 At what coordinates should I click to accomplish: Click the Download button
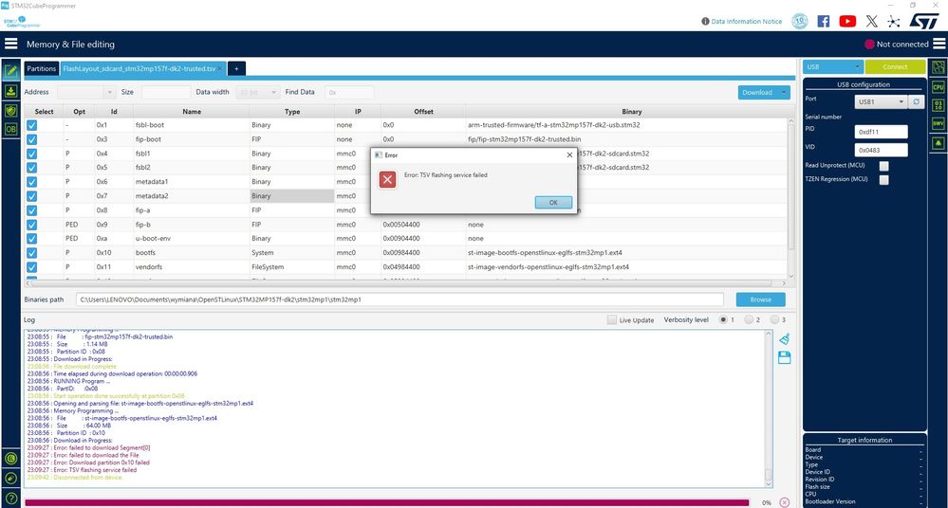[757, 93]
